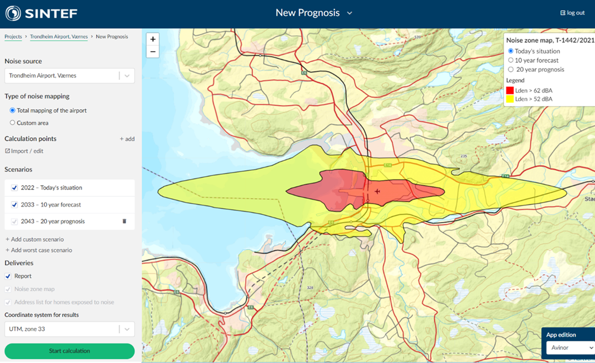The width and height of the screenshot is (595, 363).
Task: Delete the 2043 scenario with trash icon
Action: click(124, 221)
